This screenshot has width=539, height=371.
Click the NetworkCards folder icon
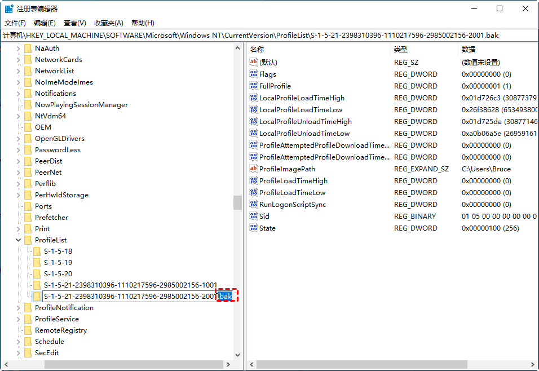click(x=28, y=60)
